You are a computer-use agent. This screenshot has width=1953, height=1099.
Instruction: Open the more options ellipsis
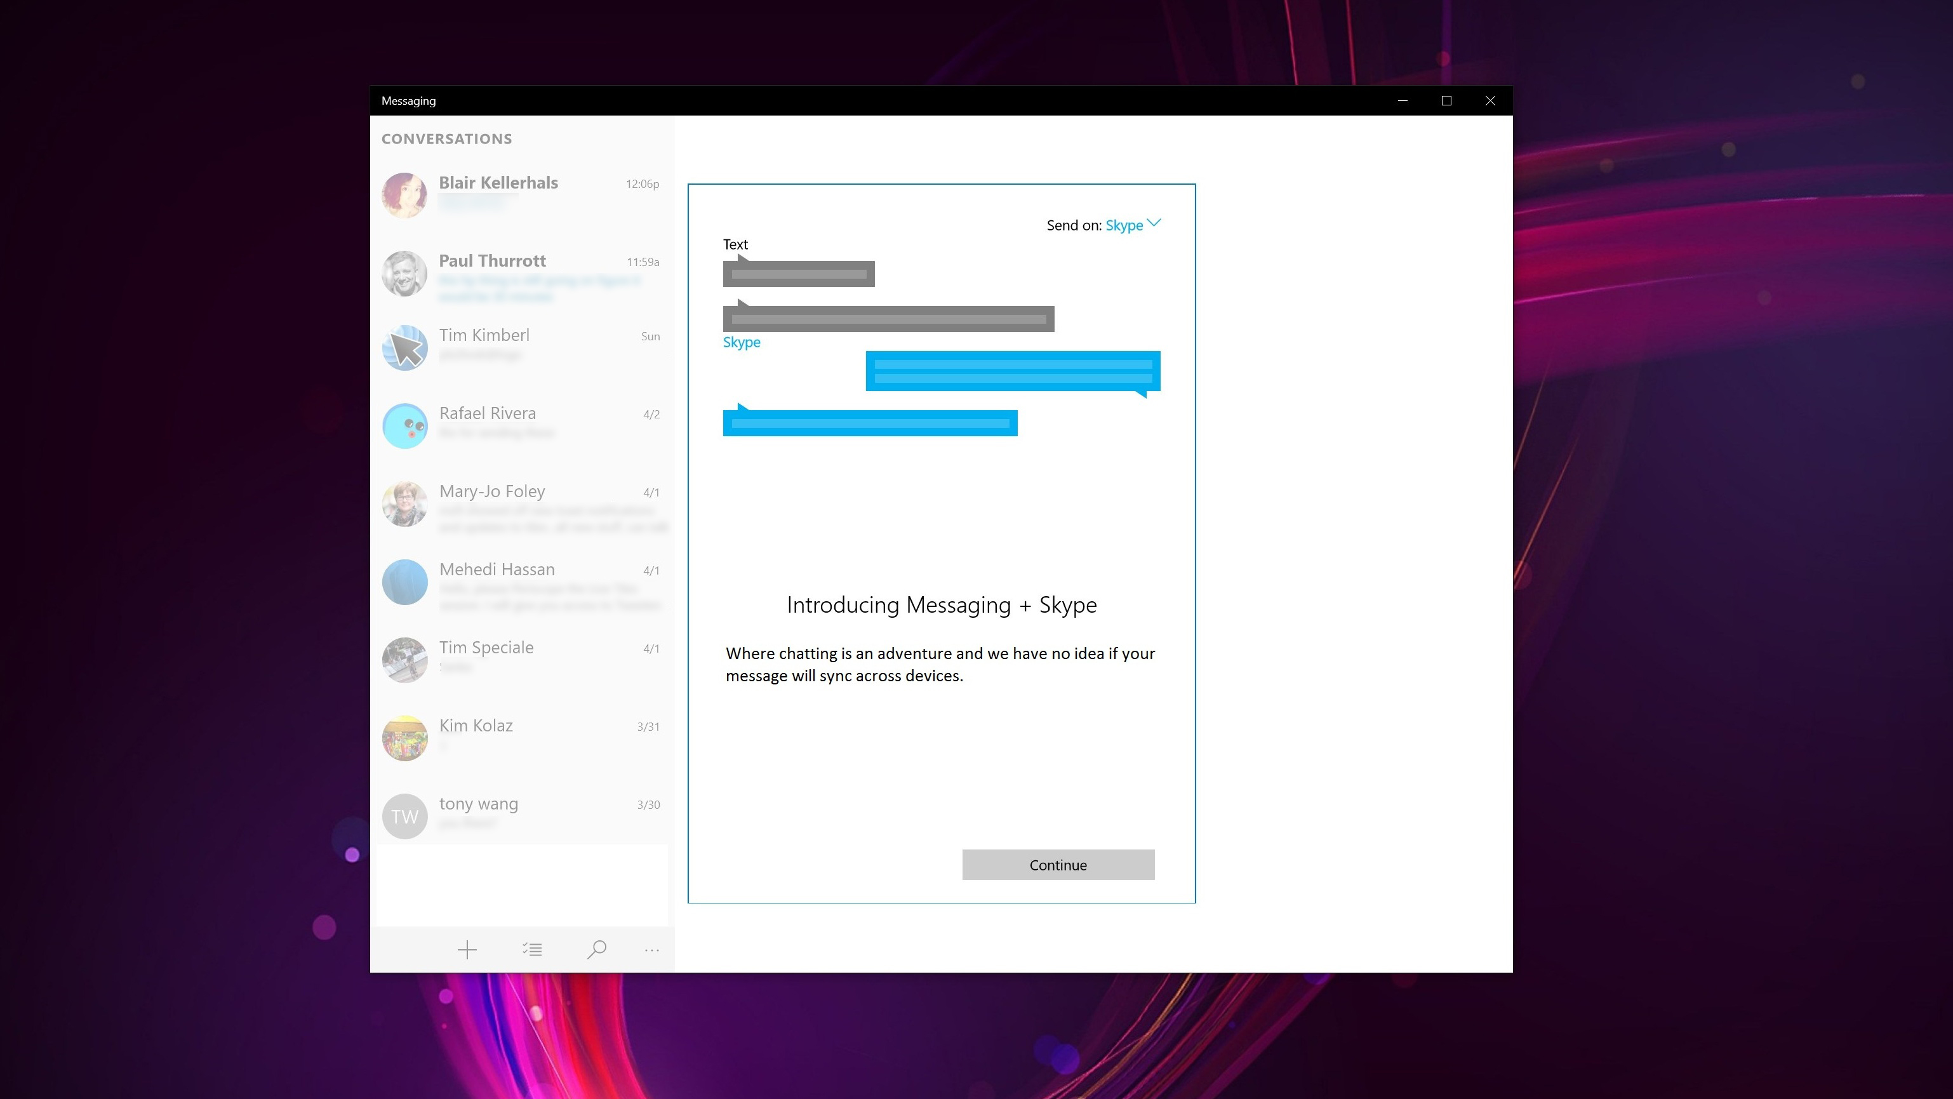tap(651, 949)
